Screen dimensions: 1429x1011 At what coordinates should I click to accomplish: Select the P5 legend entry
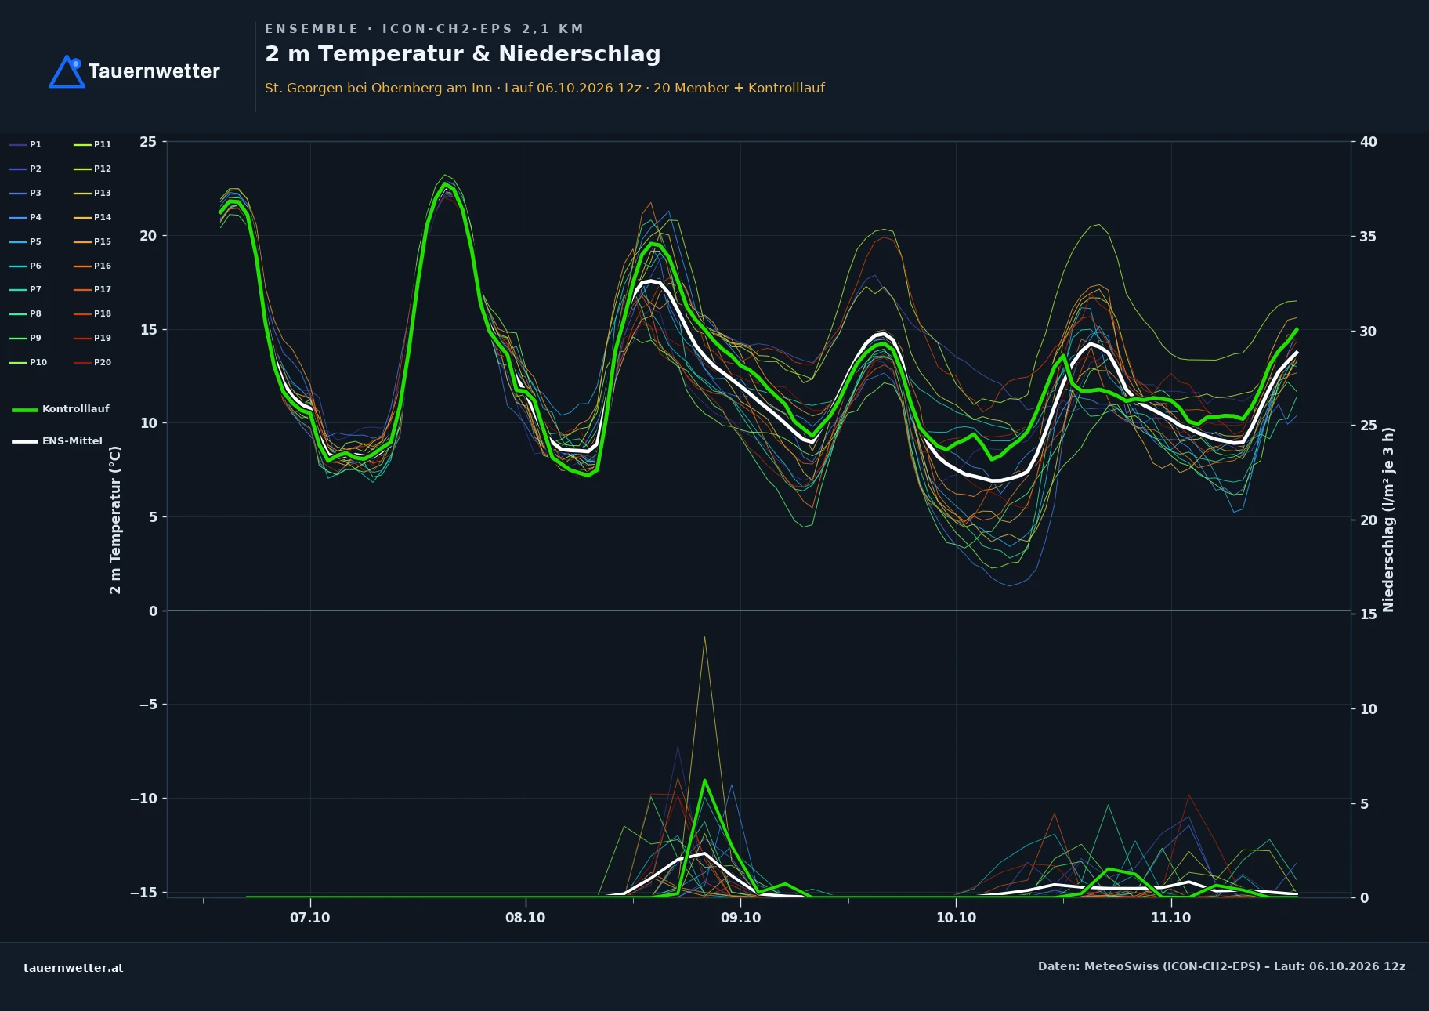pyautogui.click(x=26, y=241)
